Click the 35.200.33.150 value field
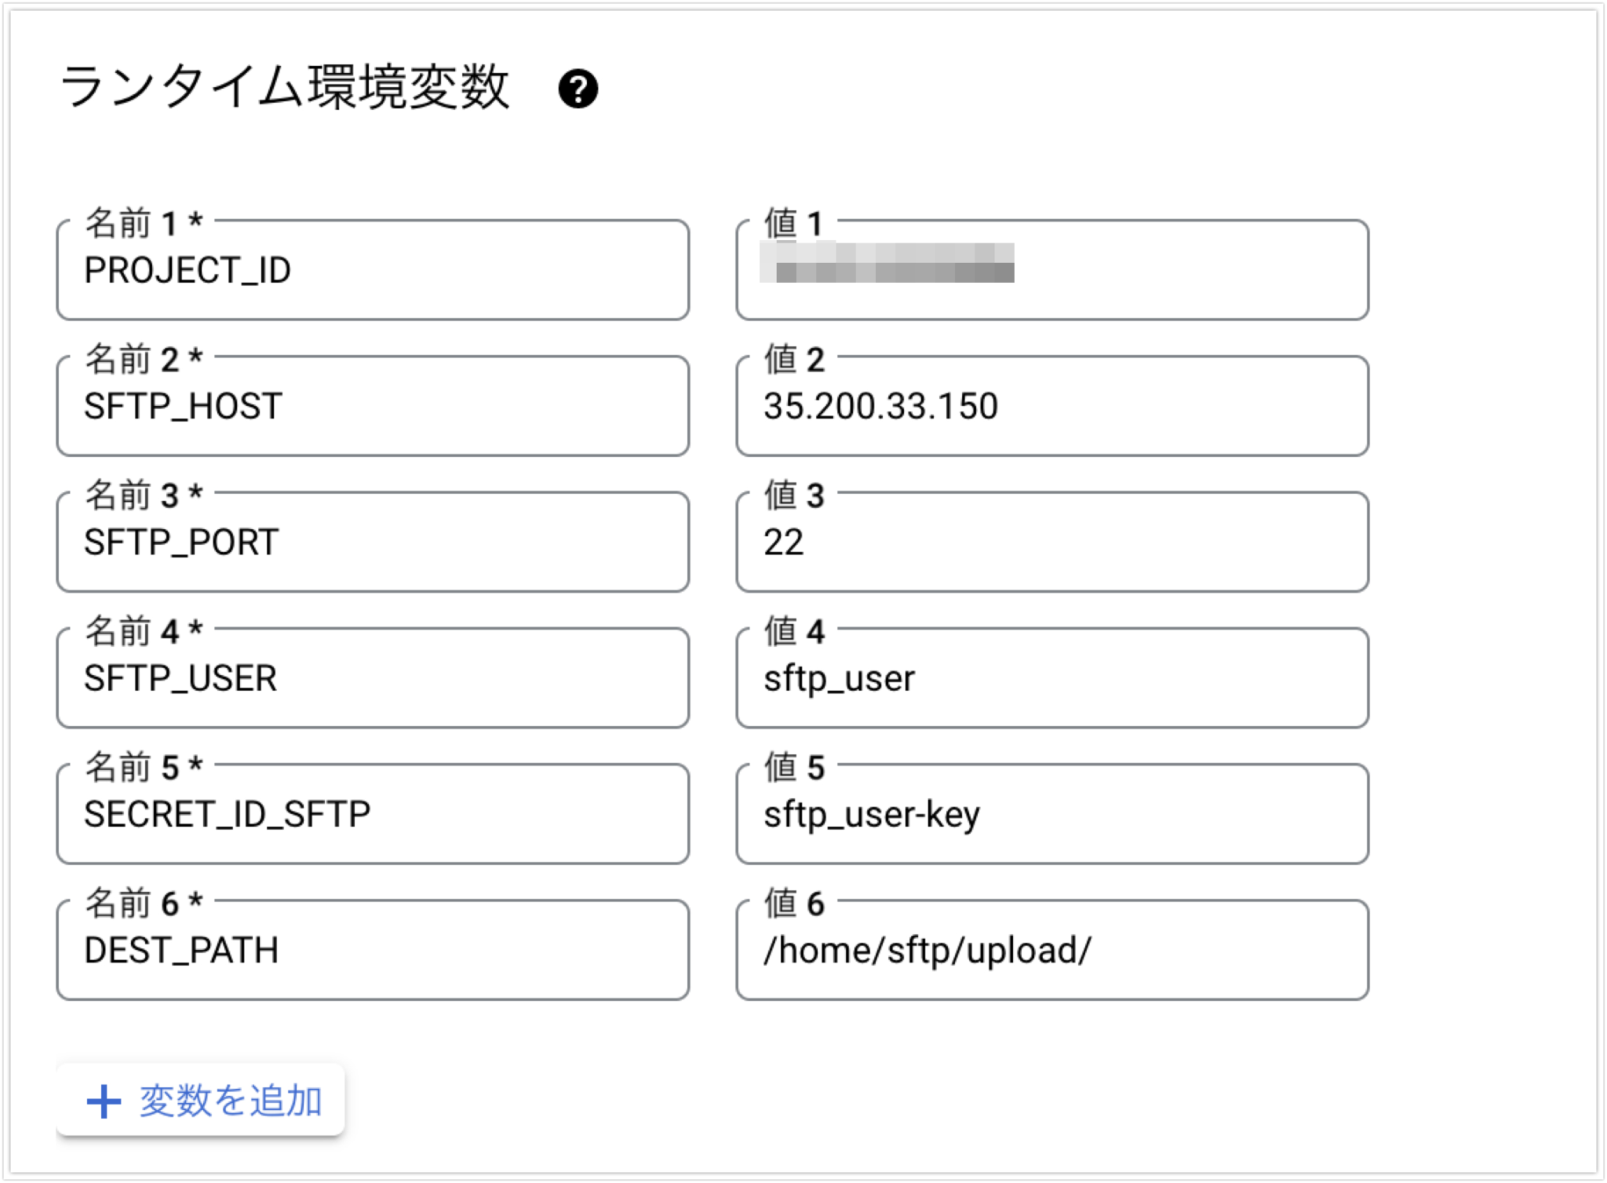Viewport: 1607px width, 1183px height. pyautogui.click(x=1052, y=406)
